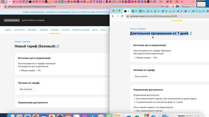Switch to tab labeled 'Я' in front window

[202, 11]
